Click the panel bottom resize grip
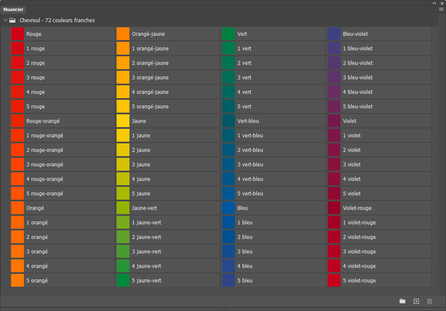Screen dimensions: 446x311 pyautogui.click(x=223, y=308)
